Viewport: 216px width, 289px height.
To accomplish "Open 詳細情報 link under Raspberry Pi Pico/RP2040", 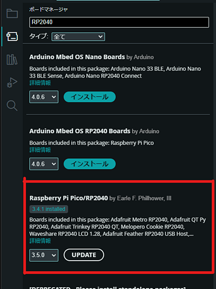I will (40, 241).
